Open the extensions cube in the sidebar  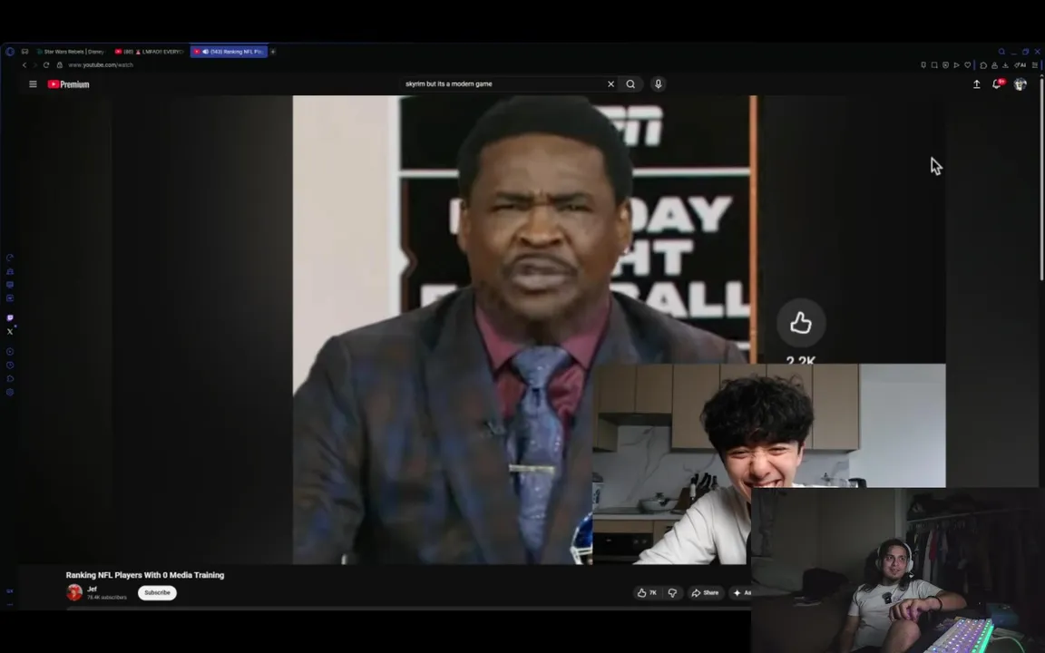10,378
